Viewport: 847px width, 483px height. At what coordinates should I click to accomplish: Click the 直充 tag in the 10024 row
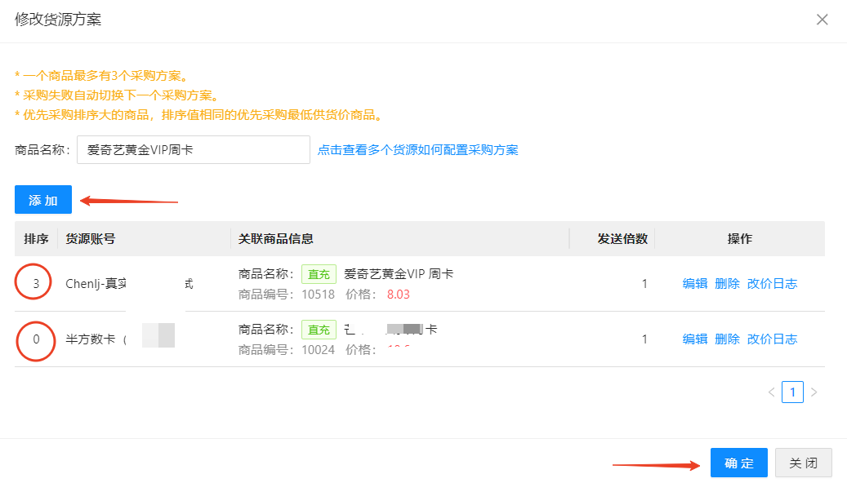click(319, 330)
